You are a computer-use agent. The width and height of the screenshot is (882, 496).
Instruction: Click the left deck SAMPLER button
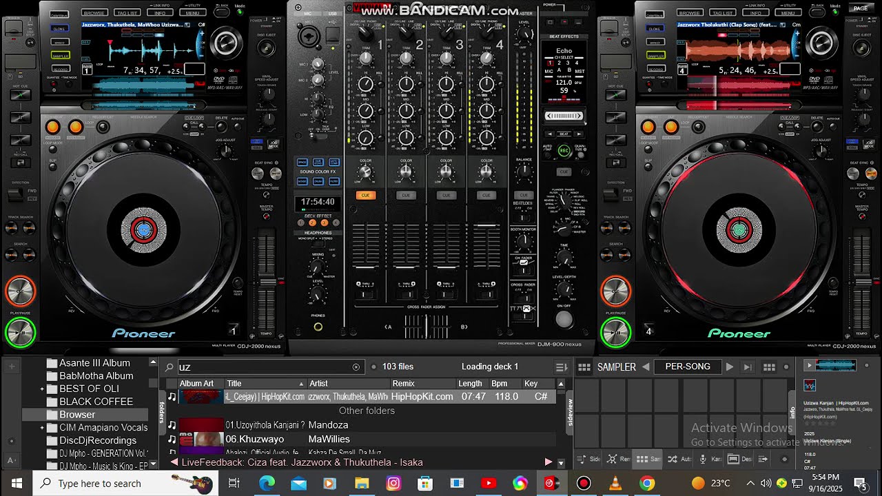coord(61,56)
